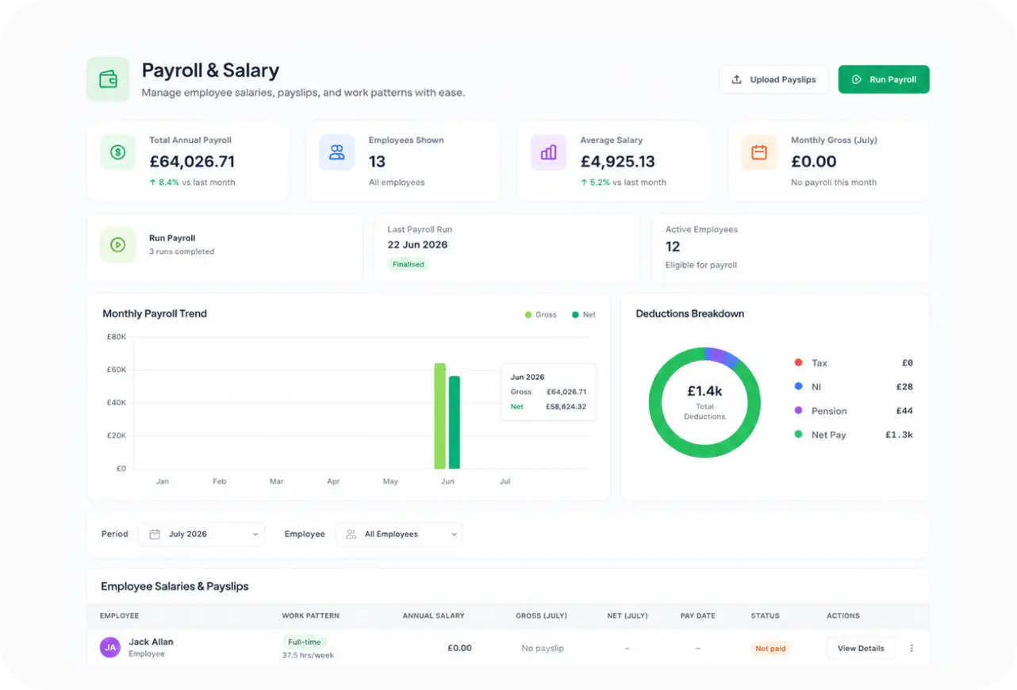
Task: Click the No payslip text in Gross column
Action: (x=543, y=649)
